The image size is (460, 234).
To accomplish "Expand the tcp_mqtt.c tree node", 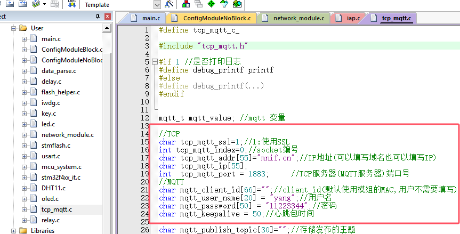I will point(24,209).
